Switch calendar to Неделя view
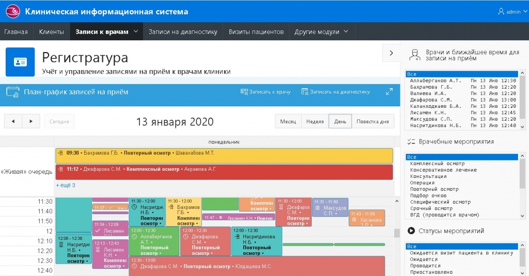This screenshot has height=276, width=529. 315,121
